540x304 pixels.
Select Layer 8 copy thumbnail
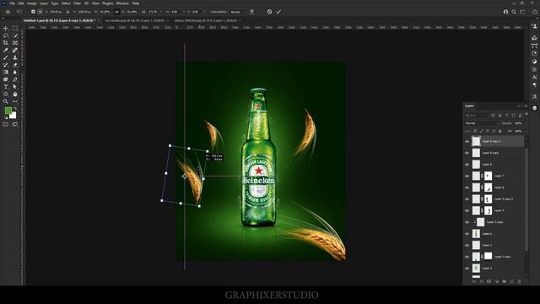click(476, 153)
